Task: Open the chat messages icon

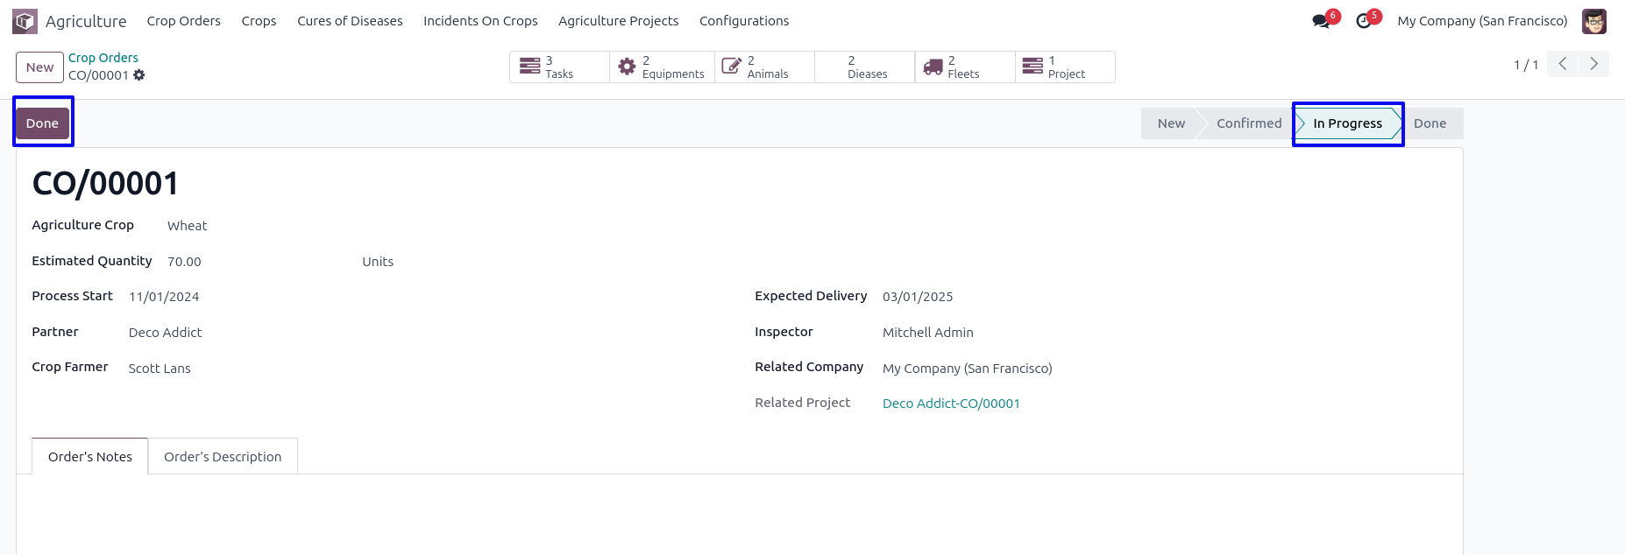Action: click(x=1321, y=21)
